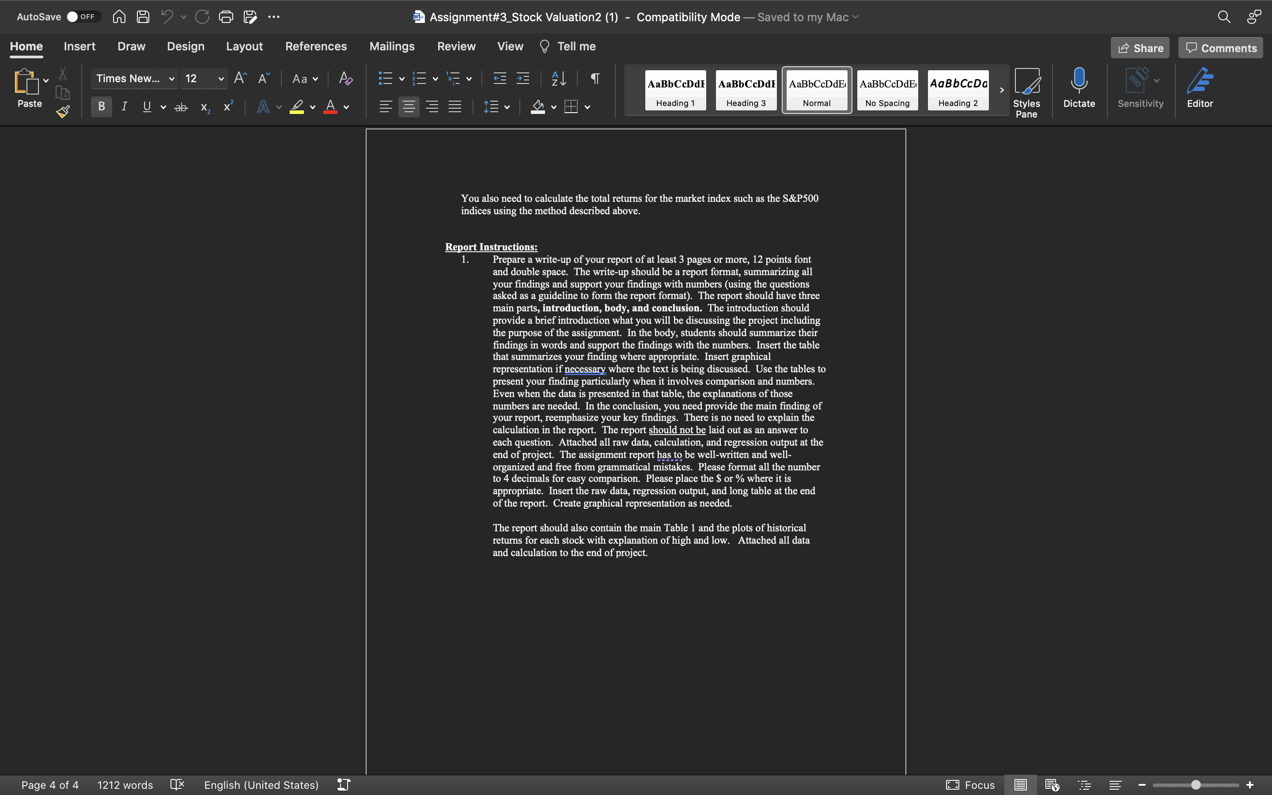Open the Layout ribbon tab
This screenshot has height=795, width=1272.
[x=244, y=46]
